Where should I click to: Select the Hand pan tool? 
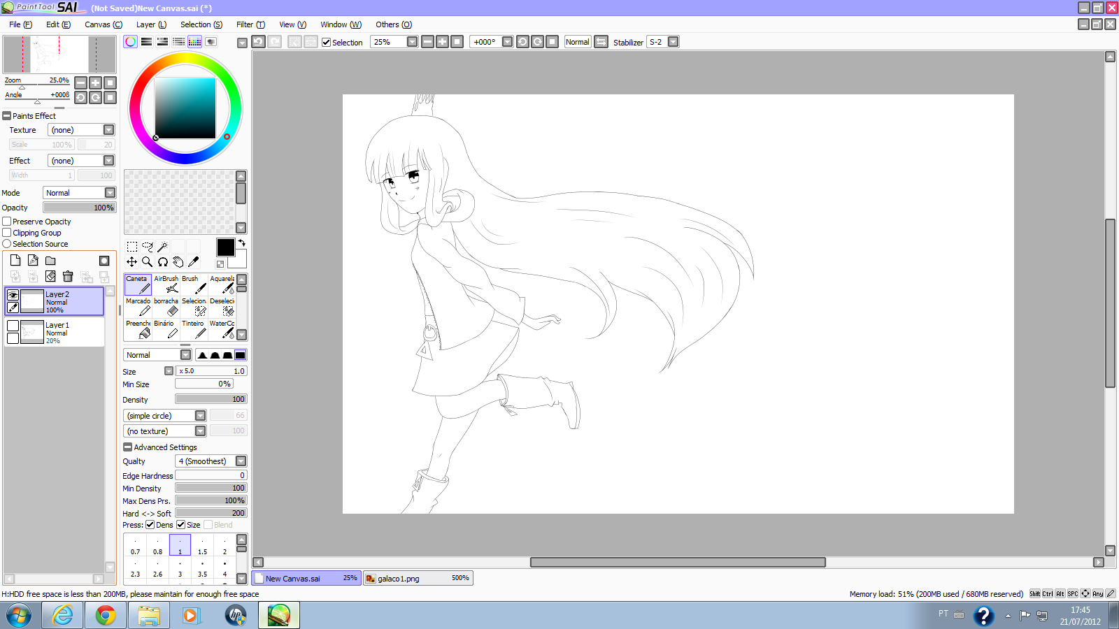click(x=178, y=262)
